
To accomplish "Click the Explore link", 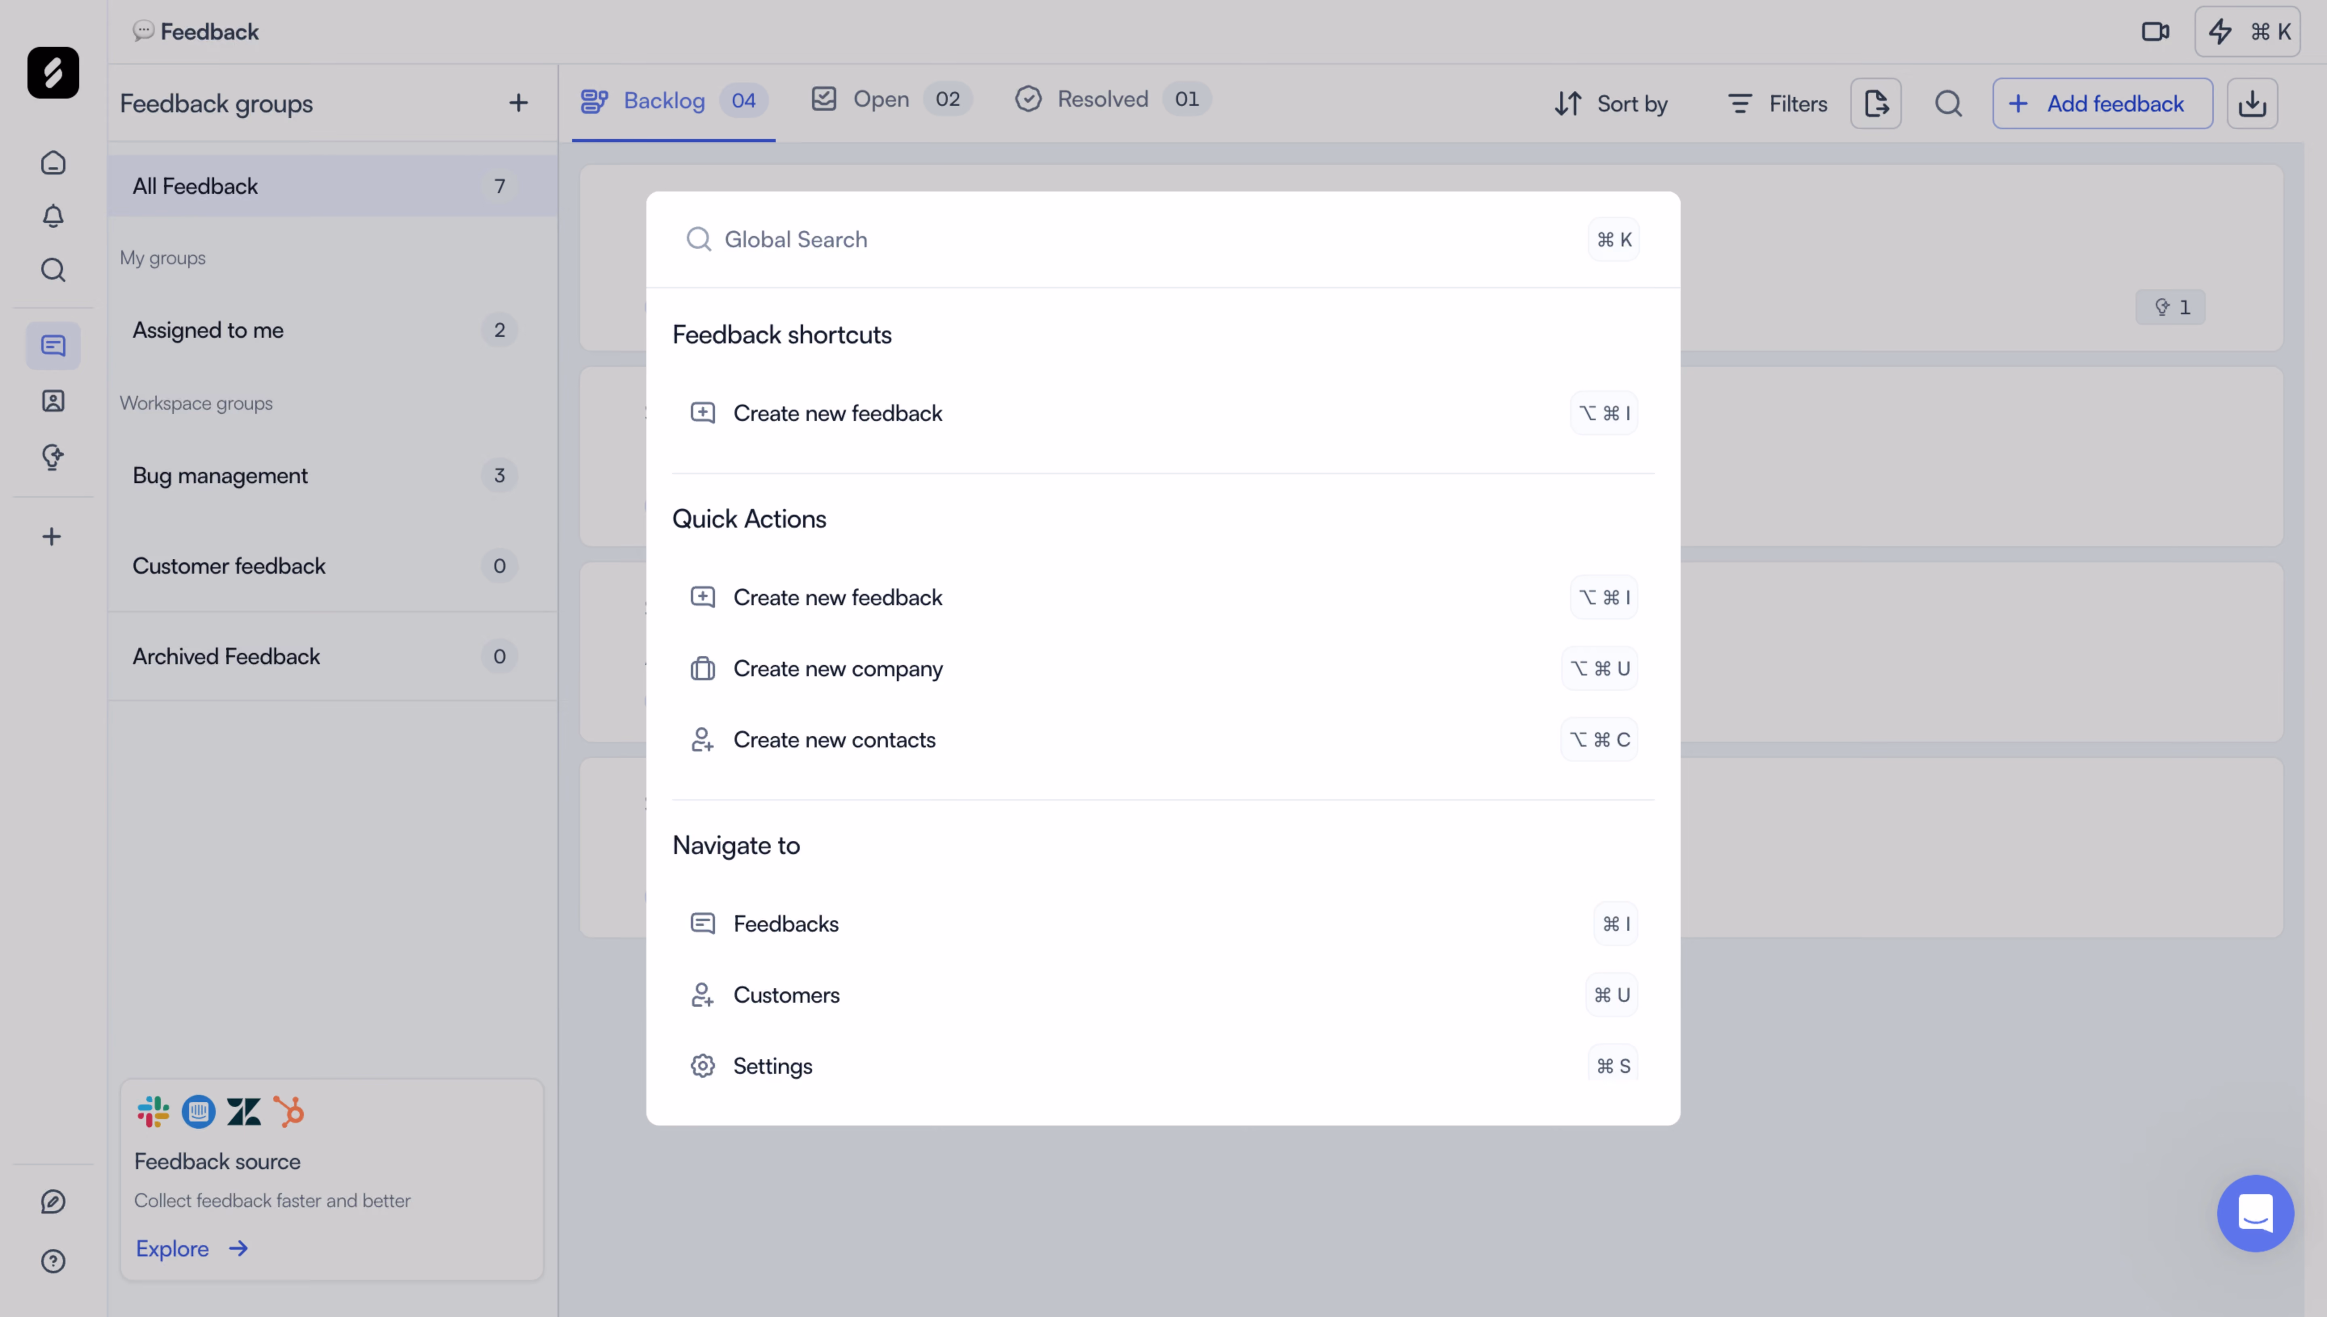I will click(x=192, y=1248).
